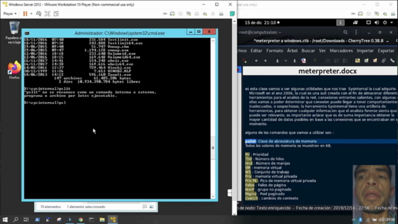Switch VMware to Unity mode
The width and height of the screenshot is (398, 224).
56,14
